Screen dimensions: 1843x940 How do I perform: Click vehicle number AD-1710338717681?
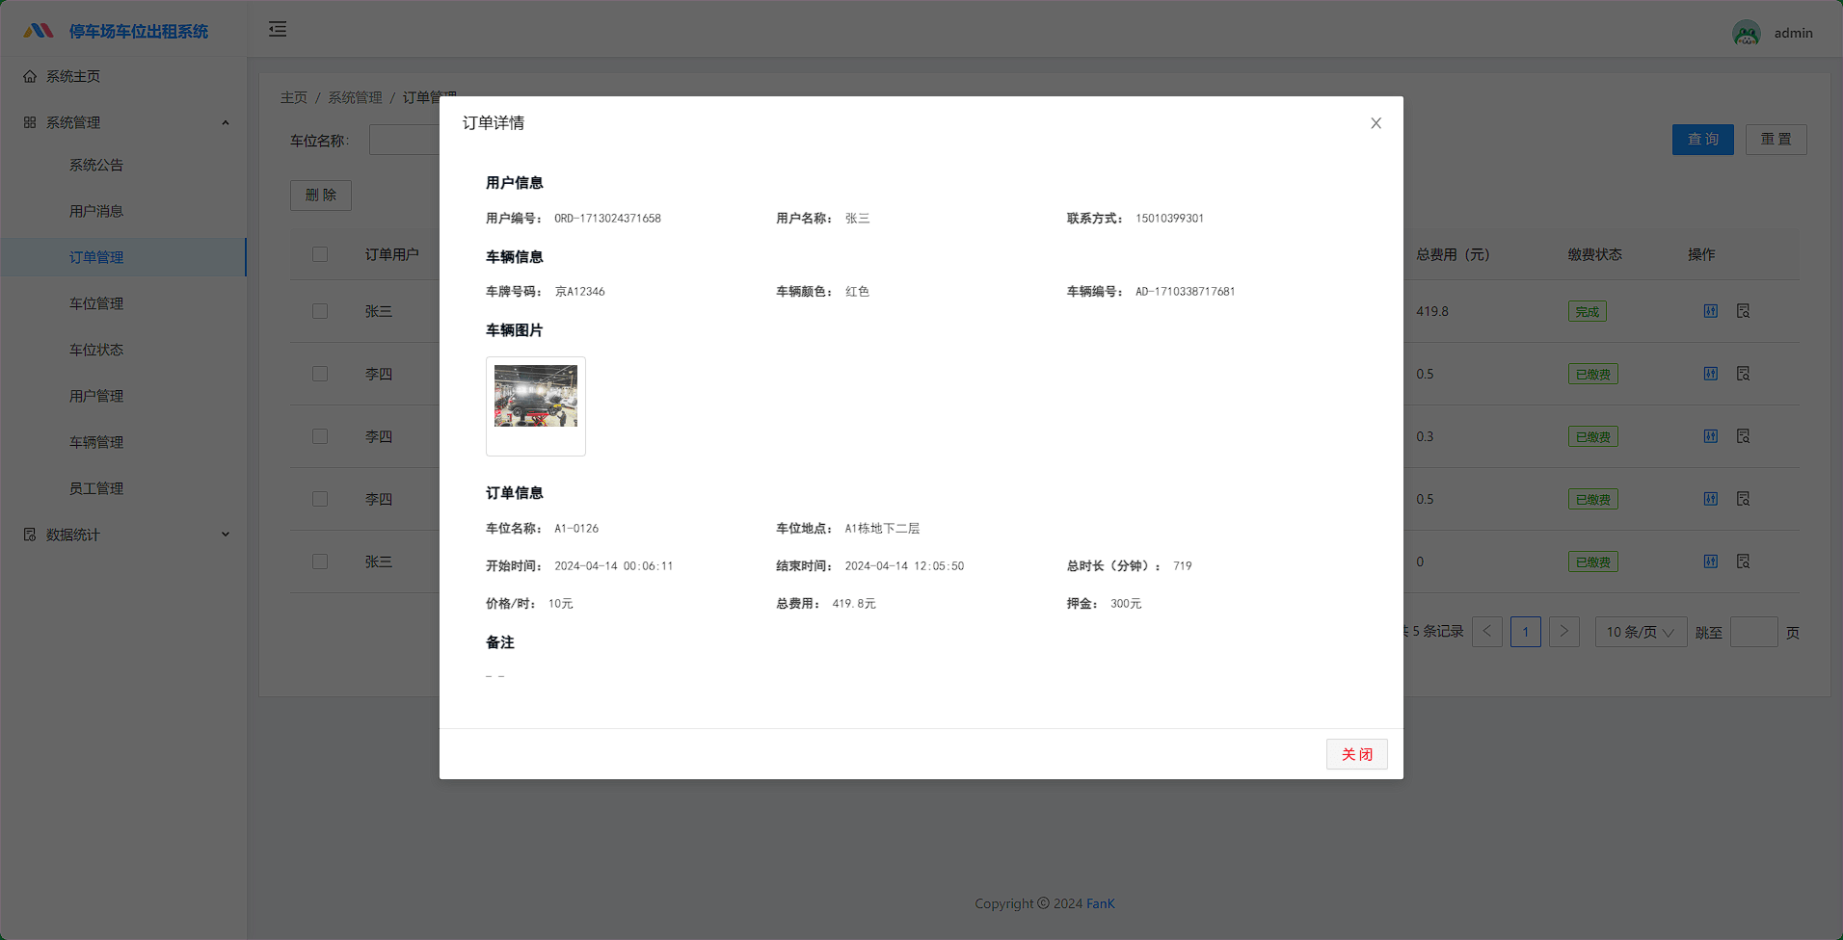coord(1185,292)
